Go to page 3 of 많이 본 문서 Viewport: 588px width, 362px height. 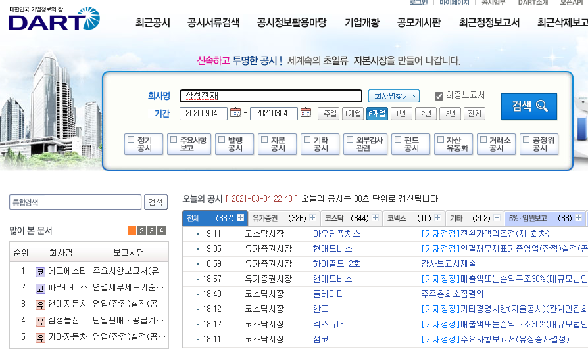tap(151, 231)
